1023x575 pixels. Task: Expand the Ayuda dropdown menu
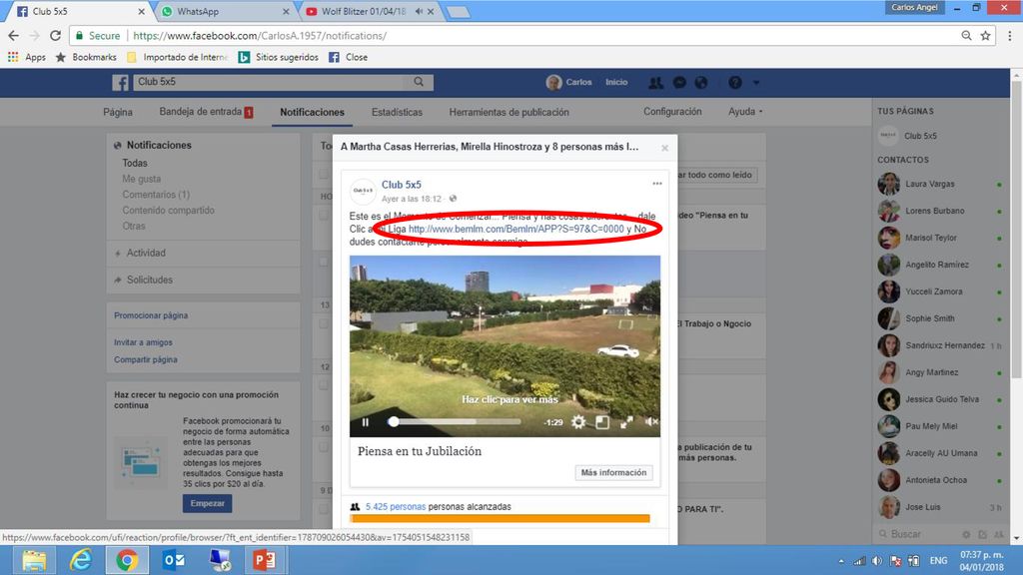pyautogui.click(x=745, y=112)
